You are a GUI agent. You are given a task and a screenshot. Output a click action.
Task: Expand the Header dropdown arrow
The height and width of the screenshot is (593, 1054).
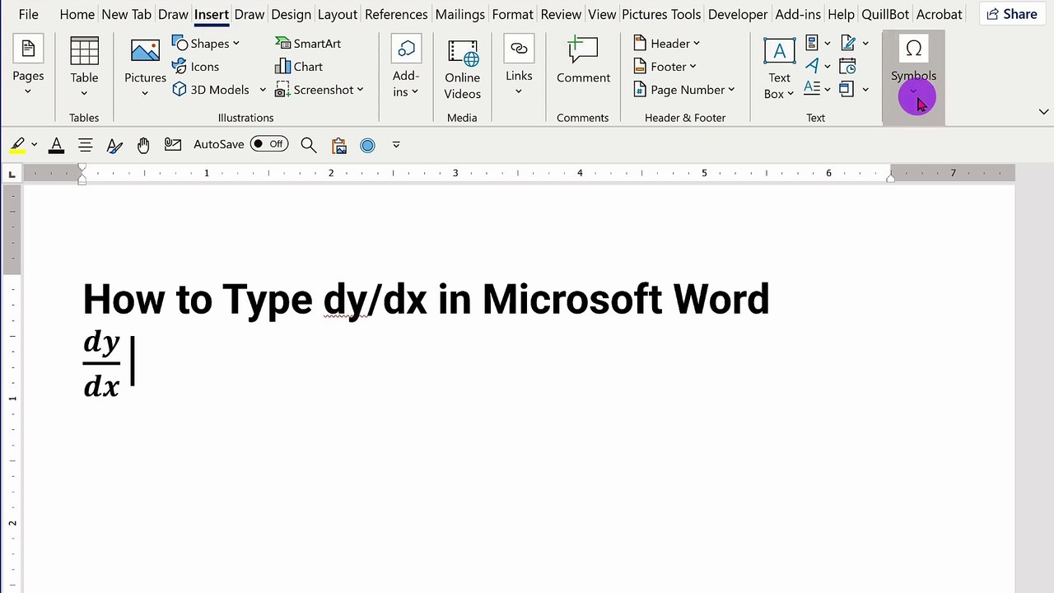[x=696, y=44]
